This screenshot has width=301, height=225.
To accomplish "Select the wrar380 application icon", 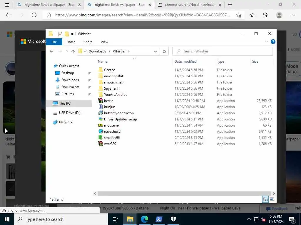I will [x=101, y=144].
